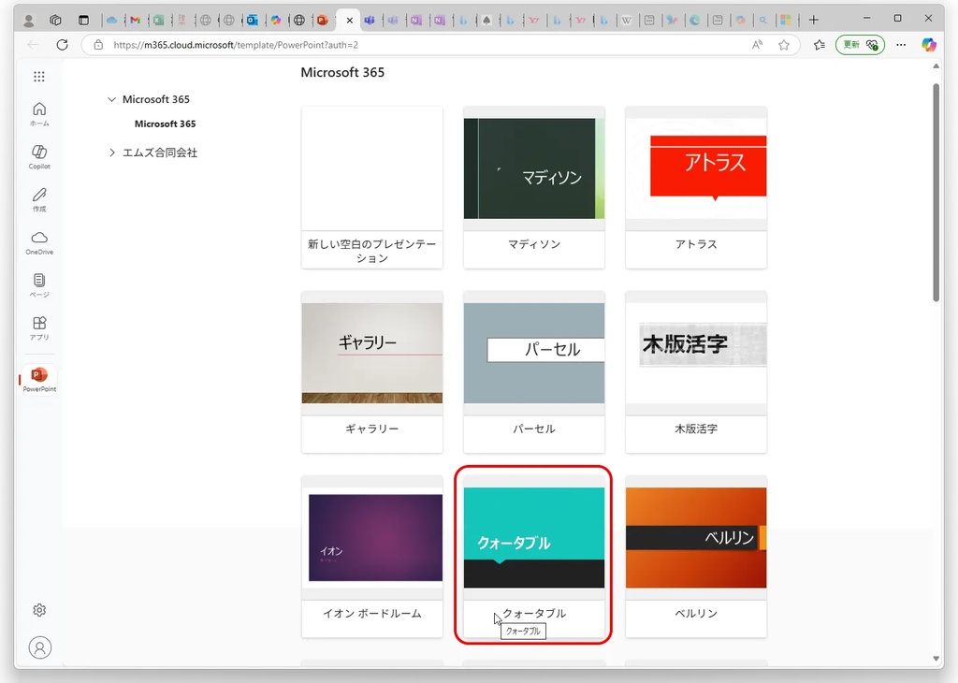
Task: Open a new browser tab
Action: (813, 21)
